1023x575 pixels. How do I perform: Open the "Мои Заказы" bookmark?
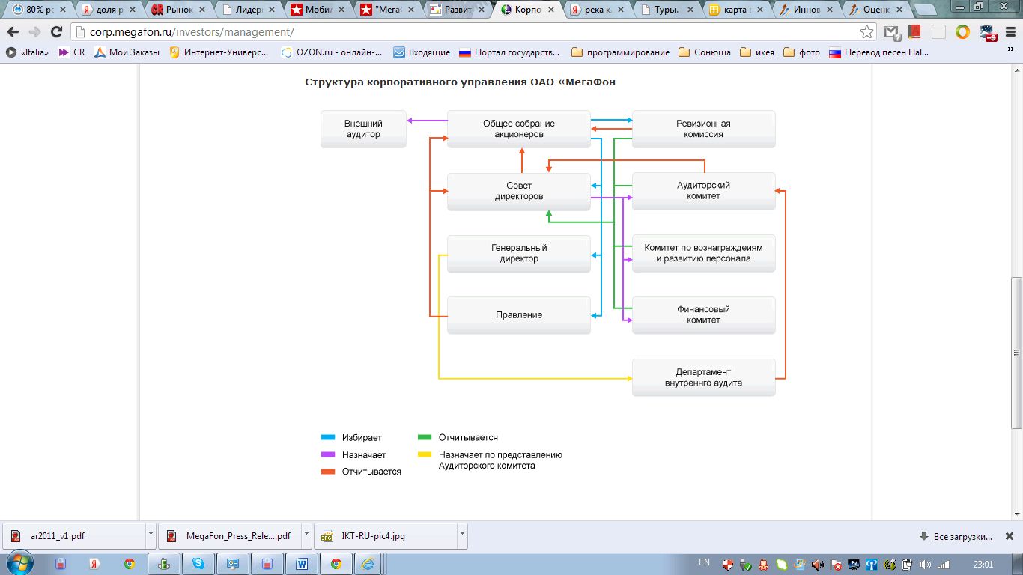(x=127, y=52)
